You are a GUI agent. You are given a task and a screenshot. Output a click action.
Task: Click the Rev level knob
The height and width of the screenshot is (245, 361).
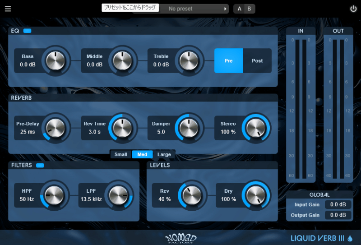click(x=192, y=195)
